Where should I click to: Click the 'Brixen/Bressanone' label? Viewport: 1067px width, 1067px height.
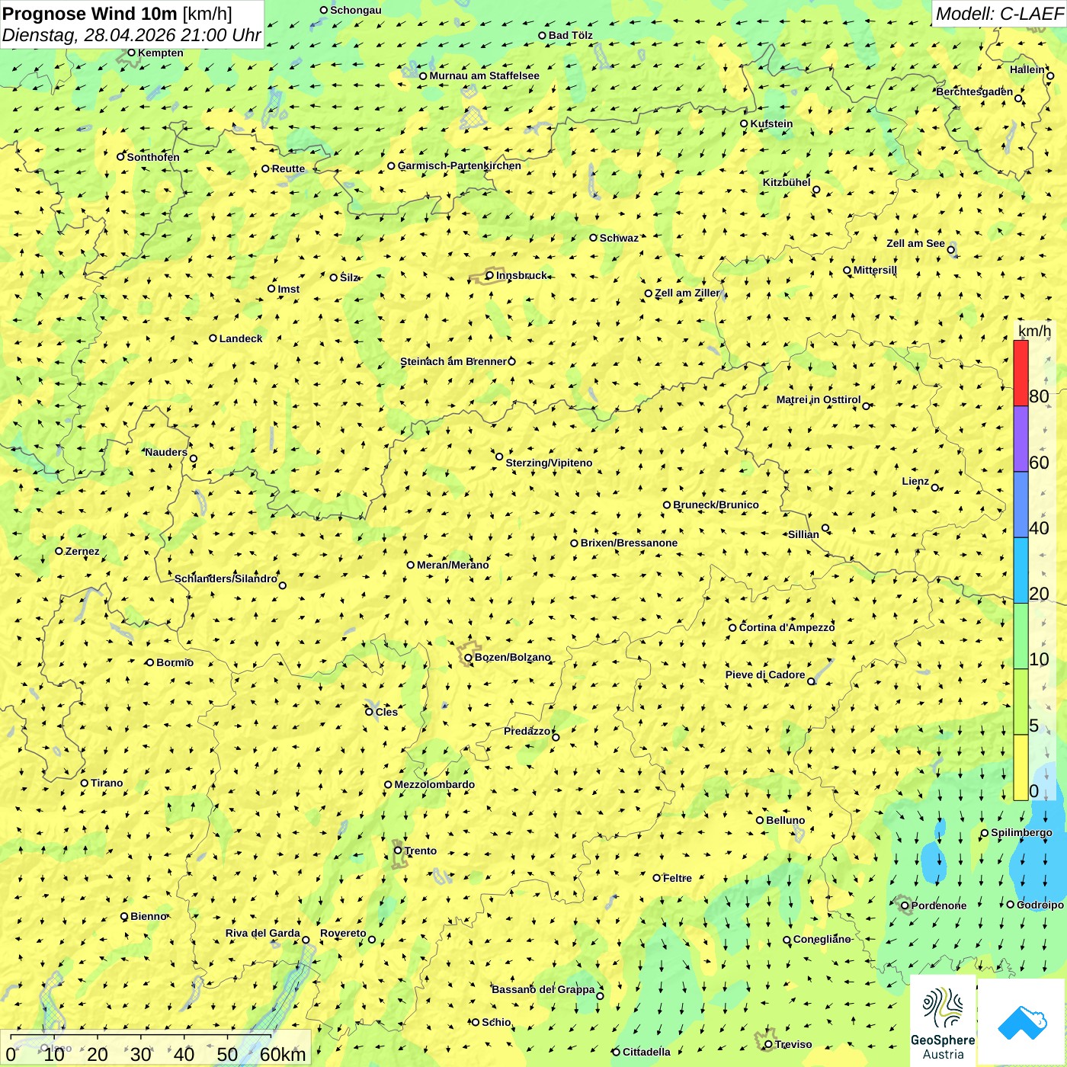pyautogui.click(x=629, y=543)
